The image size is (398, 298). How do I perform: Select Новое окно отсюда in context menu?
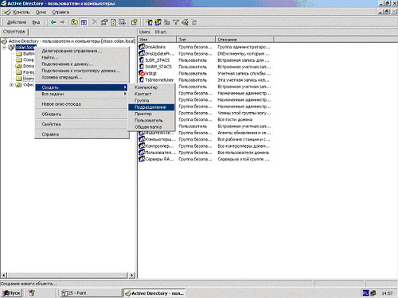(x=82, y=104)
